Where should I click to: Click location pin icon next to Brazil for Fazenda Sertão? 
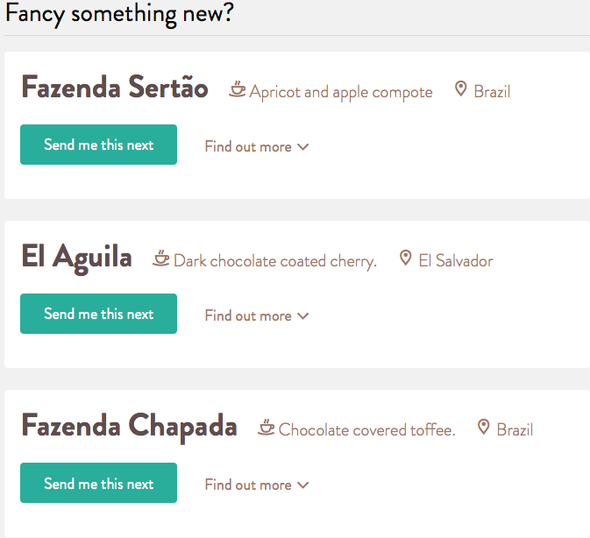pos(460,89)
